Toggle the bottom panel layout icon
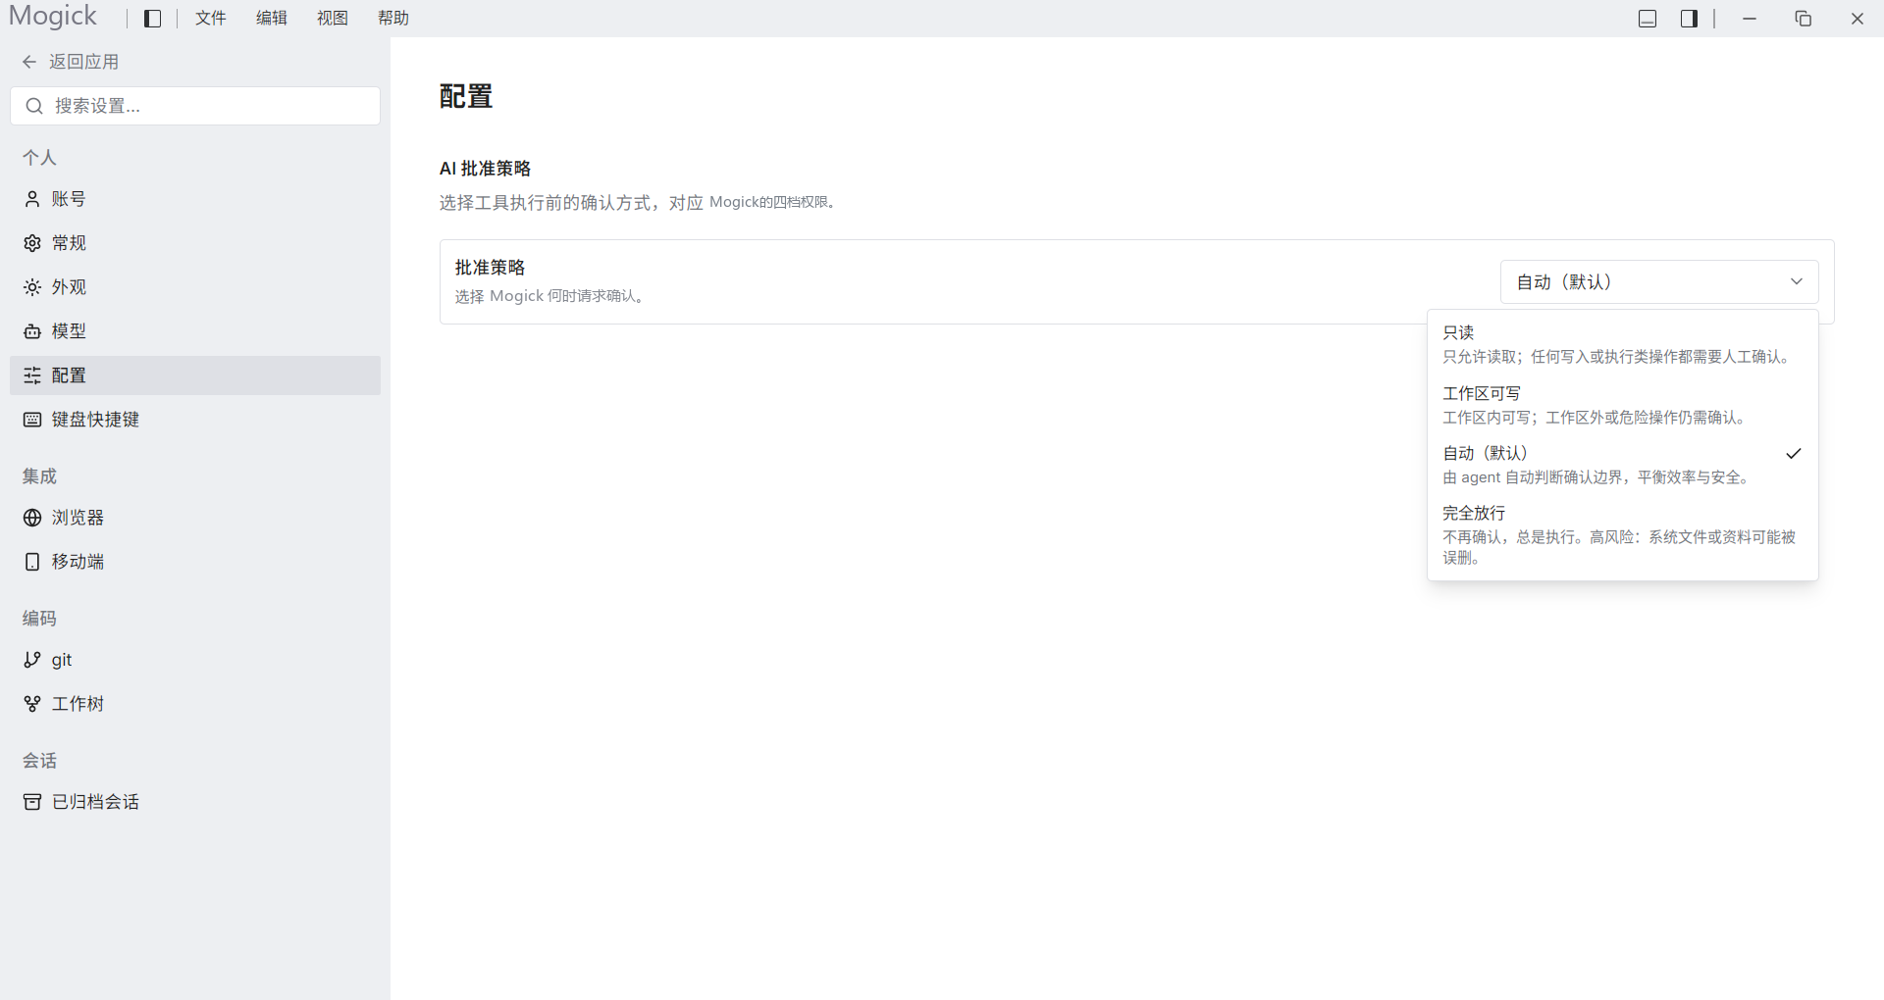 (1648, 19)
